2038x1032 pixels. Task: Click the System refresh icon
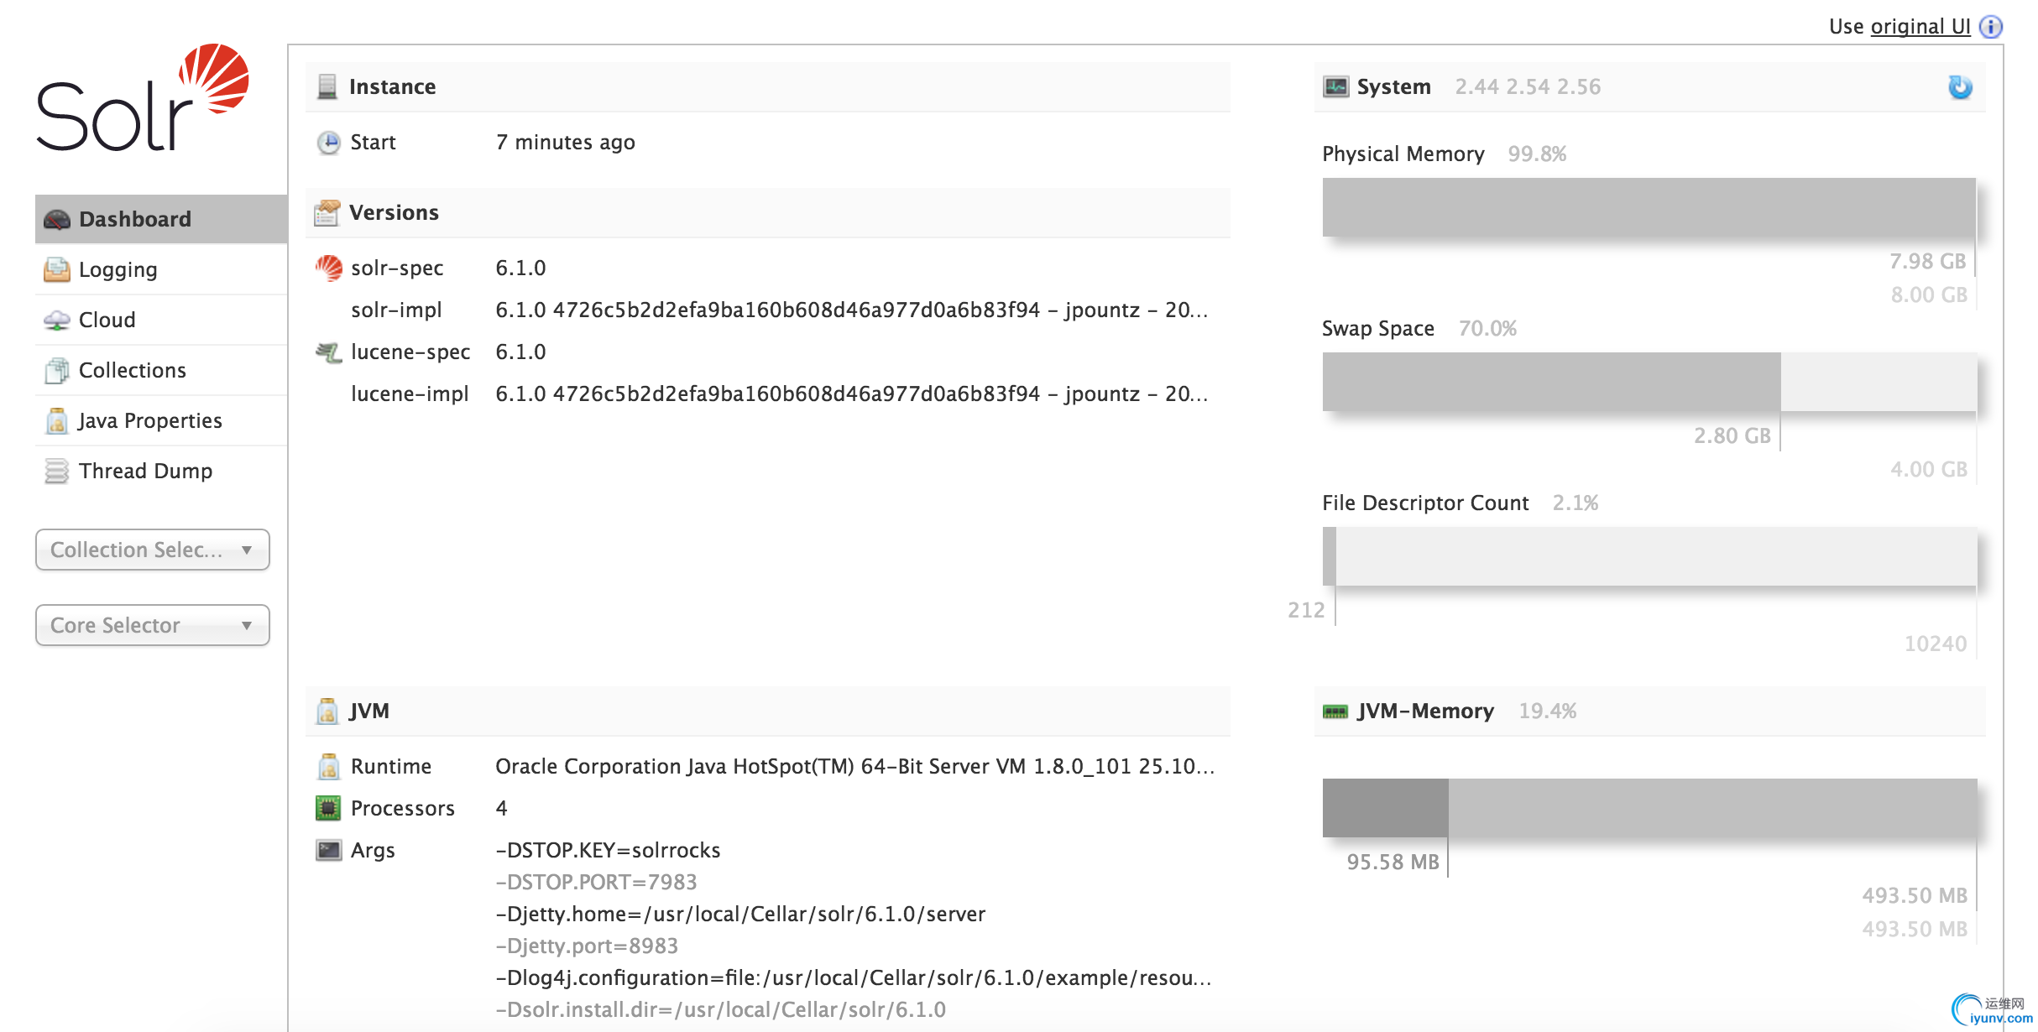click(x=1960, y=87)
